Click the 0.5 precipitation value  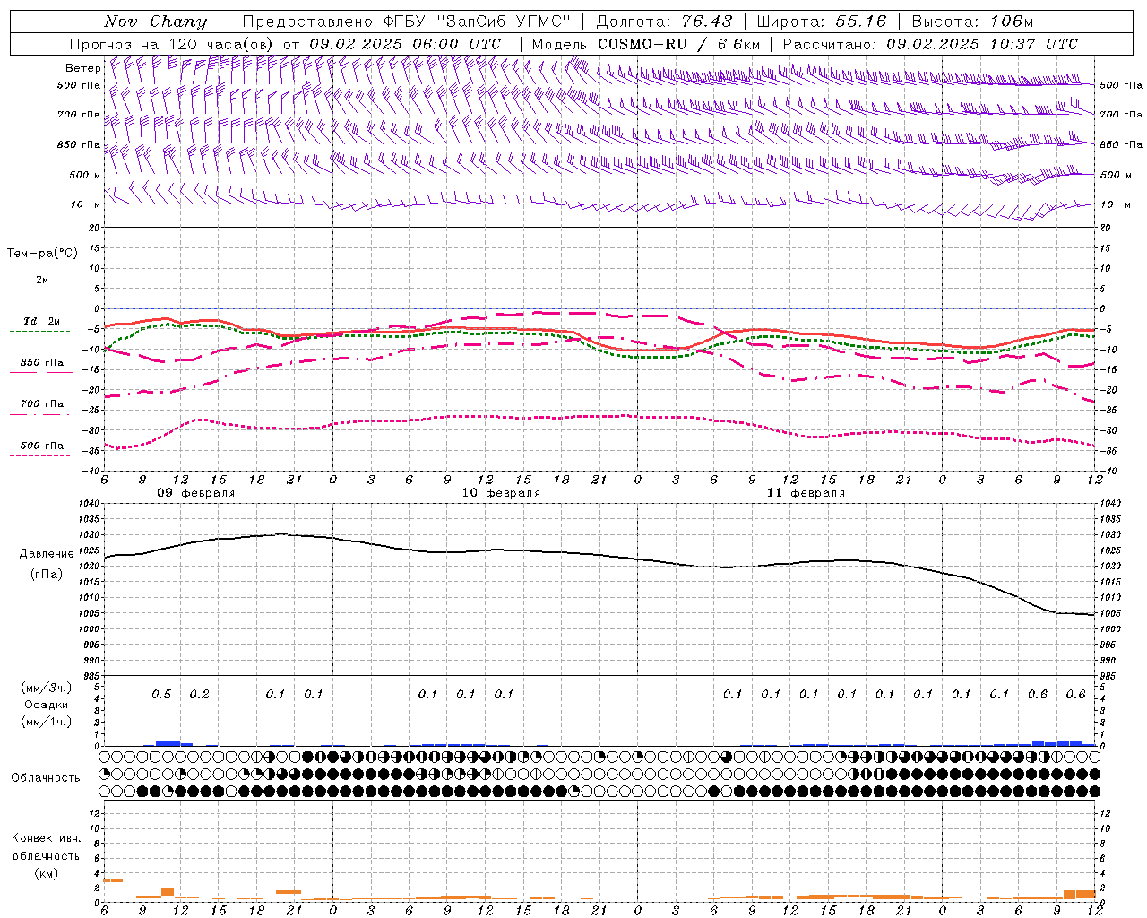[161, 695]
